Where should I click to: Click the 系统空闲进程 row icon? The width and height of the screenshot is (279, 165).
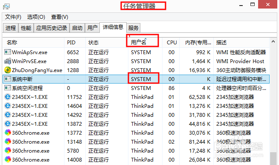(x=8, y=88)
